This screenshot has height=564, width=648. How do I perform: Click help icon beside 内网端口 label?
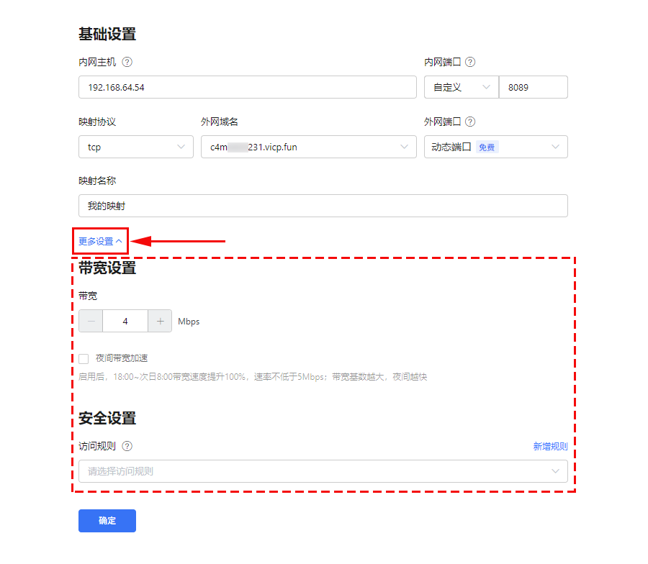[470, 63]
